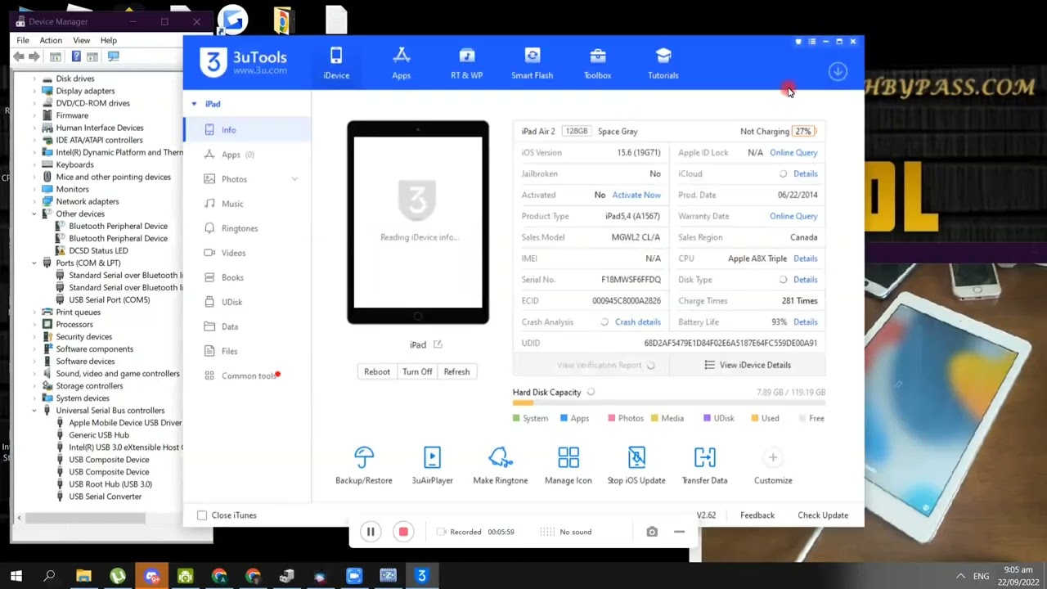Image resolution: width=1047 pixels, height=589 pixels.
Task: Open the iDevice tab in 3uTools
Action: (336, 63)
